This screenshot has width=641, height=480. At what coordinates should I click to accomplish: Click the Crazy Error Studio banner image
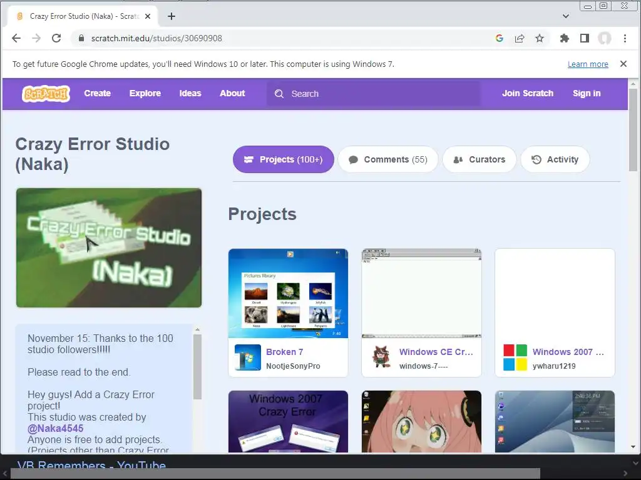109,247
